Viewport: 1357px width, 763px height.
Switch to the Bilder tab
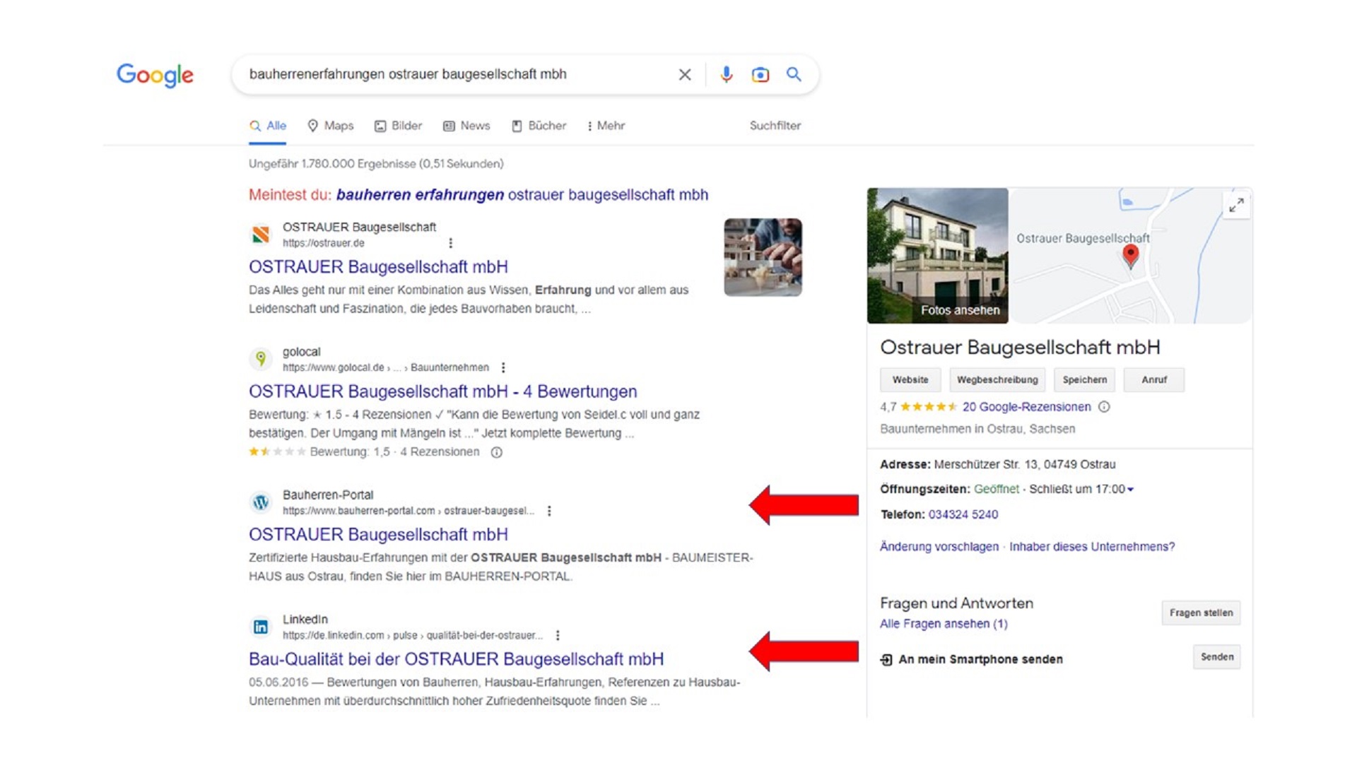coord(398,126)
